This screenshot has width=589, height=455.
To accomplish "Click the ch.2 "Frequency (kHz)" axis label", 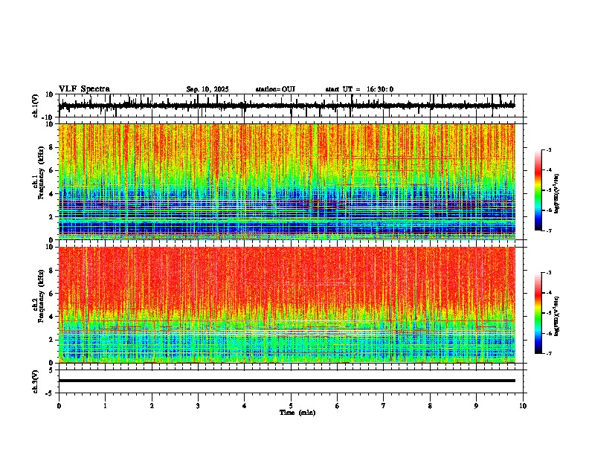I will [x=40, y=295].
